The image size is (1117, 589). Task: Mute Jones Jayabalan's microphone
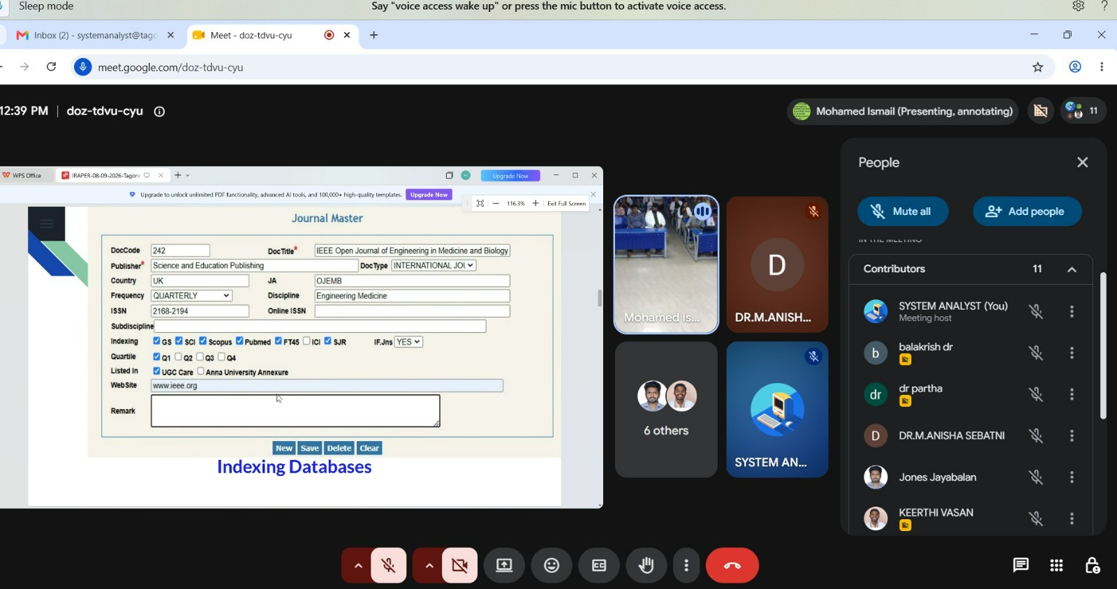[x=1036, y=477]
